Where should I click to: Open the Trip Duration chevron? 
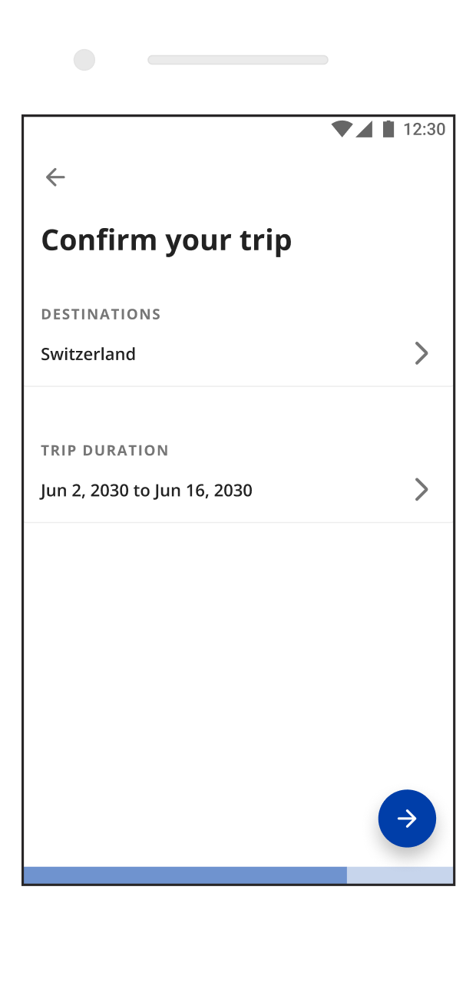click(x=421, y=489)
